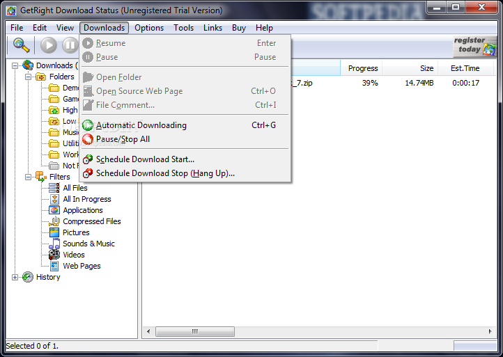Viewport: 503px width, 357px height.
Task: Click the High priority folder icon
Action: pos(54,110)
